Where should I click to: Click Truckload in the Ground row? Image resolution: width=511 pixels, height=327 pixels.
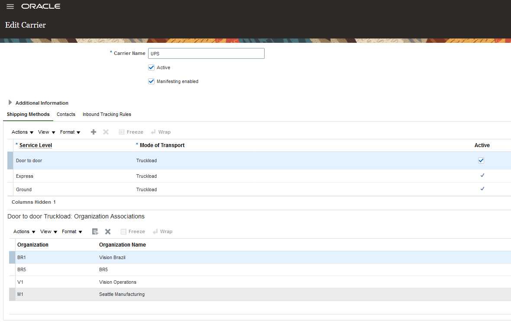(x=146, y=189)
